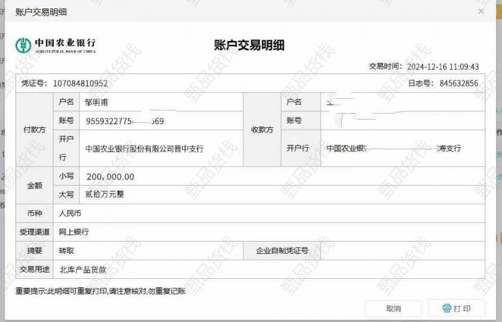The width and height of the screenshot is (502, 322).
Task: Click the 受理渠道 label cell
Action: [x=35, y=232]
